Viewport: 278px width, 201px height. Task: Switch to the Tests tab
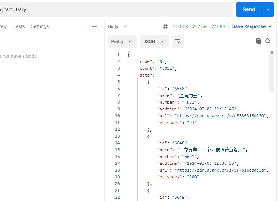coord(19,26)
